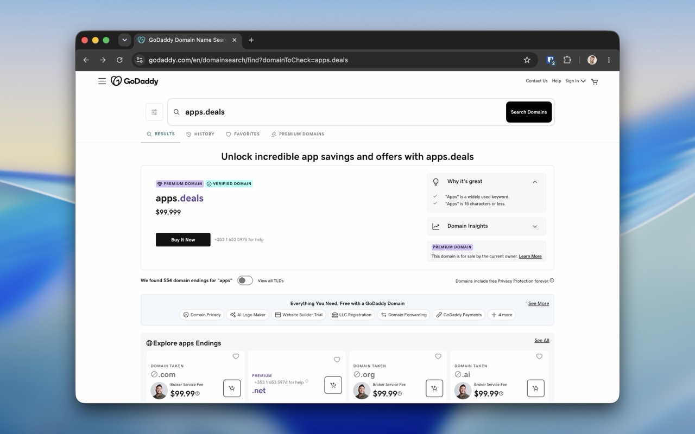Click See More in features banner
Image resolution: width=695 pixels, height=434 pixels.
click(x=539, y=304)
